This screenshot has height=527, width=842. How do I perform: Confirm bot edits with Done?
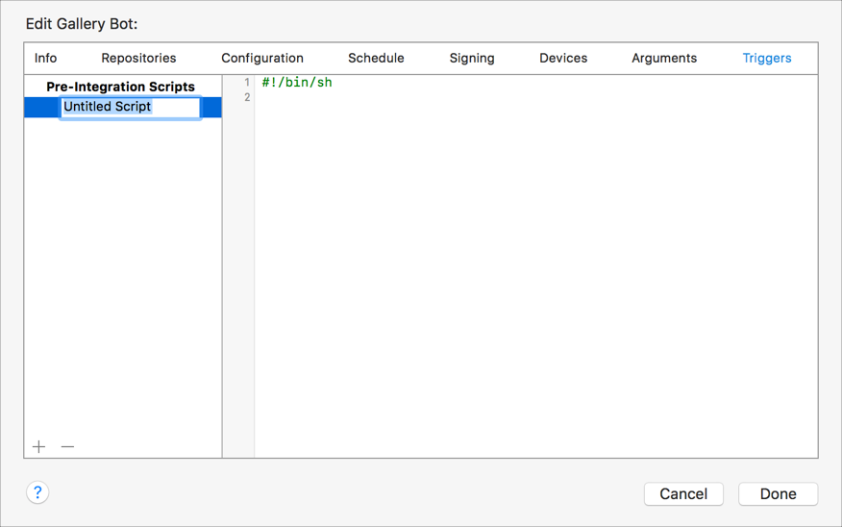(x=779, y=493)
